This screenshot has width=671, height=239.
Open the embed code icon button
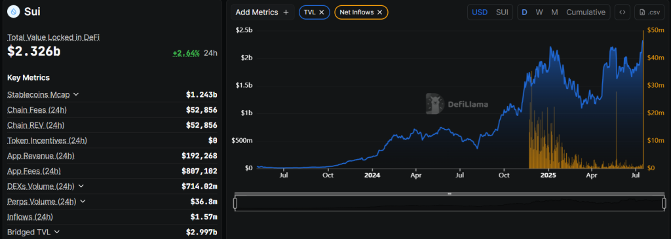tap(623, 12)
